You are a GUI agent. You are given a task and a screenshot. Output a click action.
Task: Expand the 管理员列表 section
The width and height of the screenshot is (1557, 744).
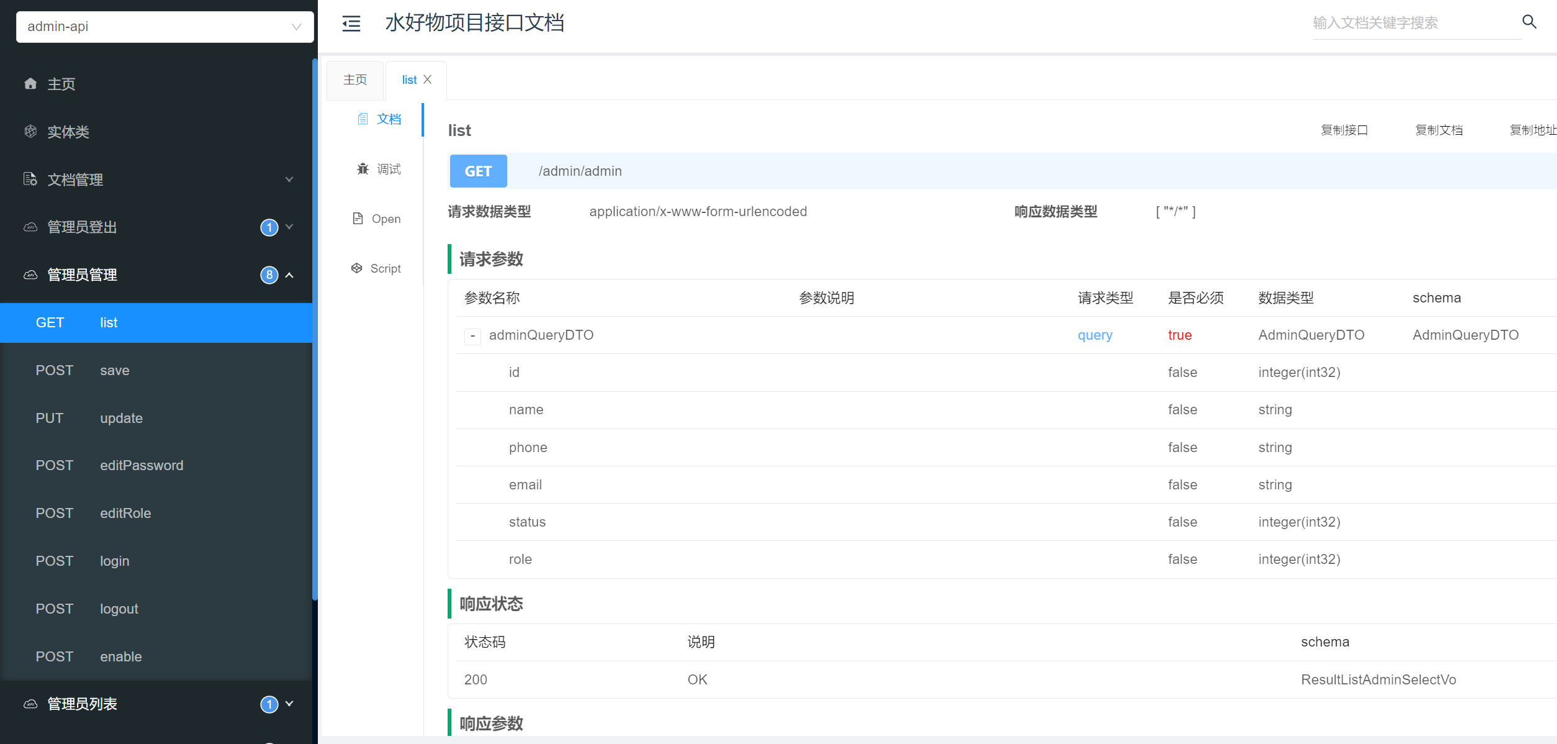point(289,704)
